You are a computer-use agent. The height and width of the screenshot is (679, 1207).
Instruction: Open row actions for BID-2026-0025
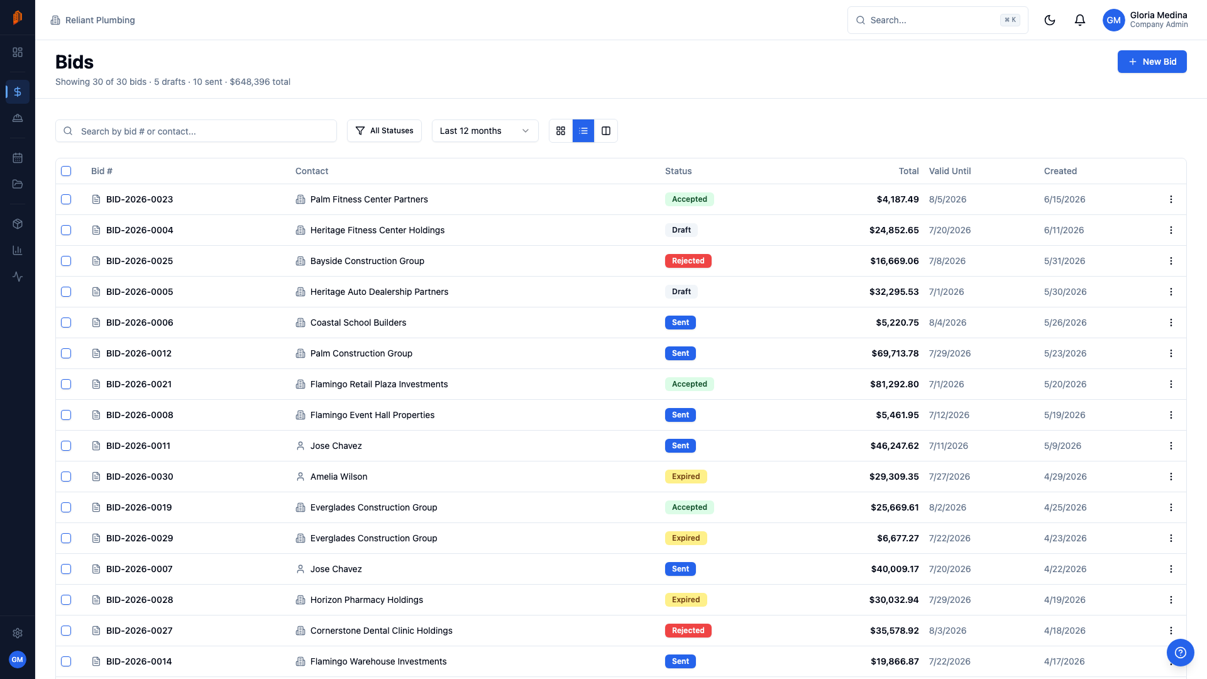tap(1171, 261)
